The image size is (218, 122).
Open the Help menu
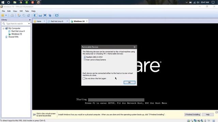pyautogui.click(x=33, y=11)
